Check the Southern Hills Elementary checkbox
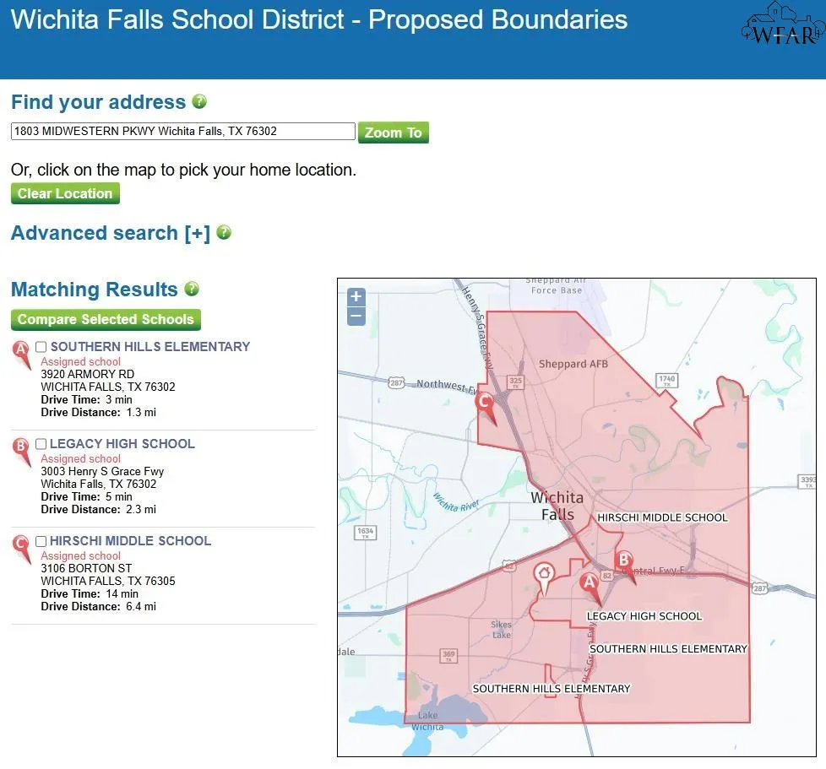 pos(41,346)
